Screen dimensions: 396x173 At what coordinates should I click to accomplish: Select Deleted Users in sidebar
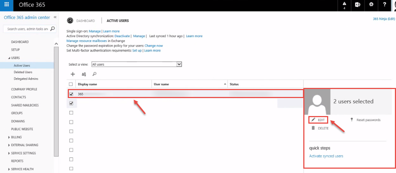click(x=23, y=72)
